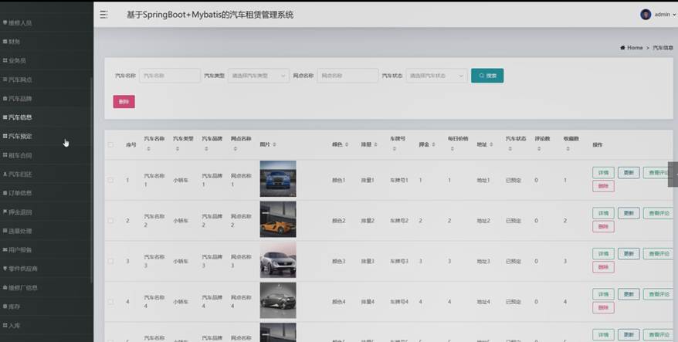Open the dark car thumbnail in row 4
The width and height of the screenshot is (678, 342).
[x=278, y=300]
